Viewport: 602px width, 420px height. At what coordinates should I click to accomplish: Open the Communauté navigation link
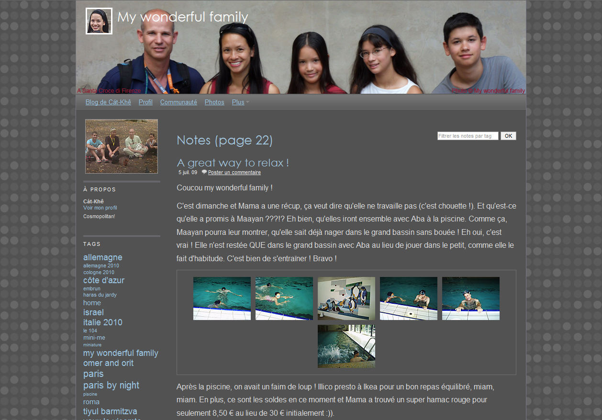click(x=178, y=102)
